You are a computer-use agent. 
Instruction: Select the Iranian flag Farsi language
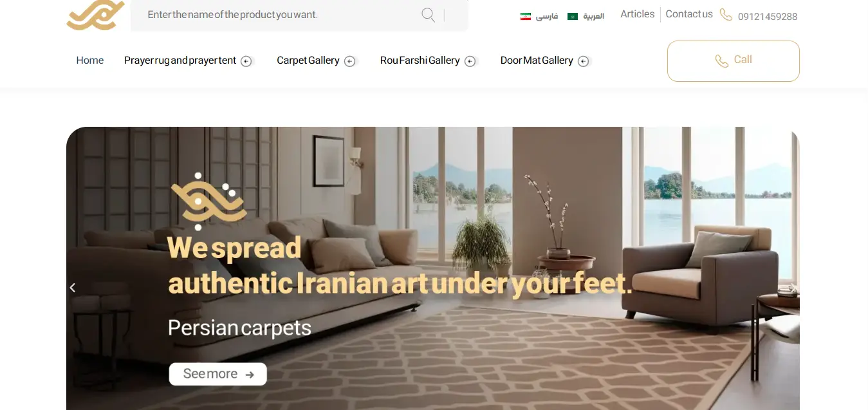539,16
